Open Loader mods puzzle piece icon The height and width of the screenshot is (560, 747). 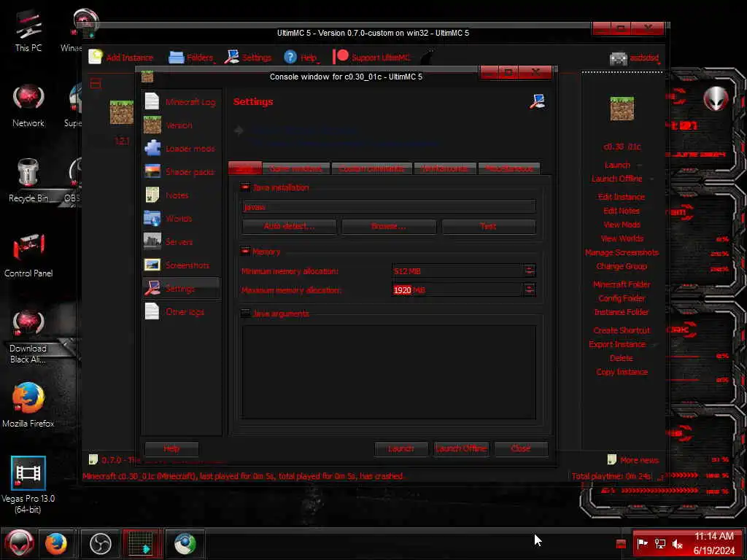pos(152,148)
